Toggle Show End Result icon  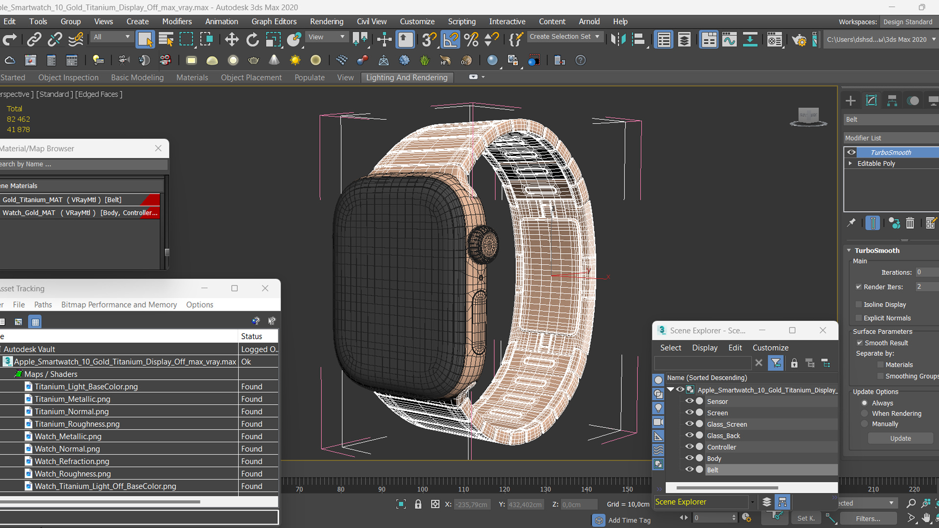(x=872, y=223)
